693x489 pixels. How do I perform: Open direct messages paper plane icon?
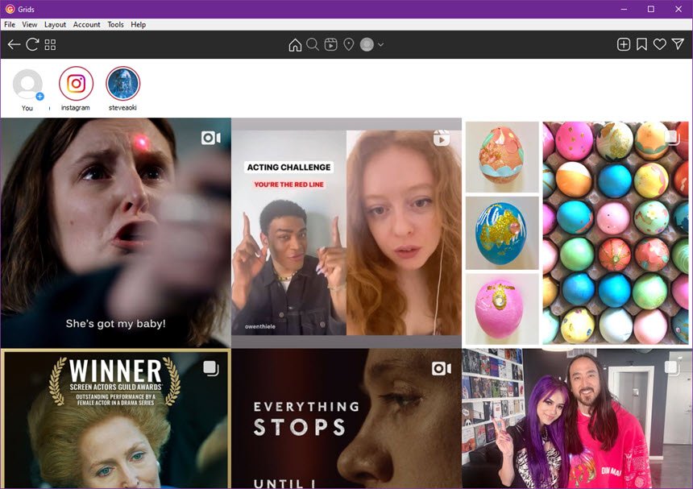(678, 44)
